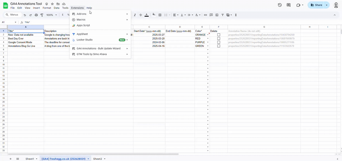The width and height of the screenshot is (342, 161).
Task: Open the functions sigma menu
Action: point(236,15)
